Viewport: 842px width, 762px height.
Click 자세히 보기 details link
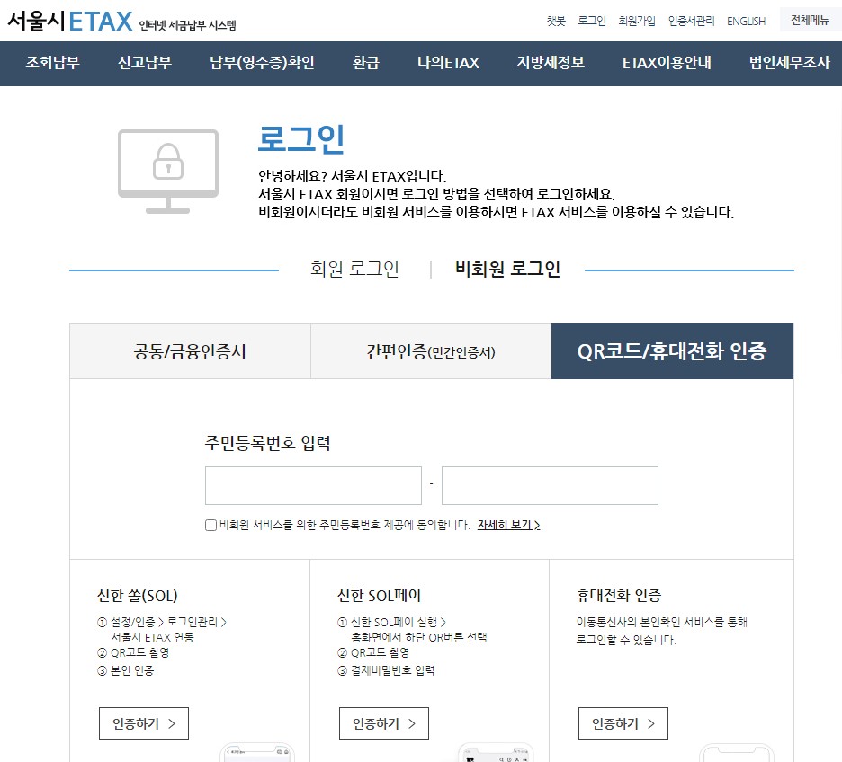(x=506, y=526)
